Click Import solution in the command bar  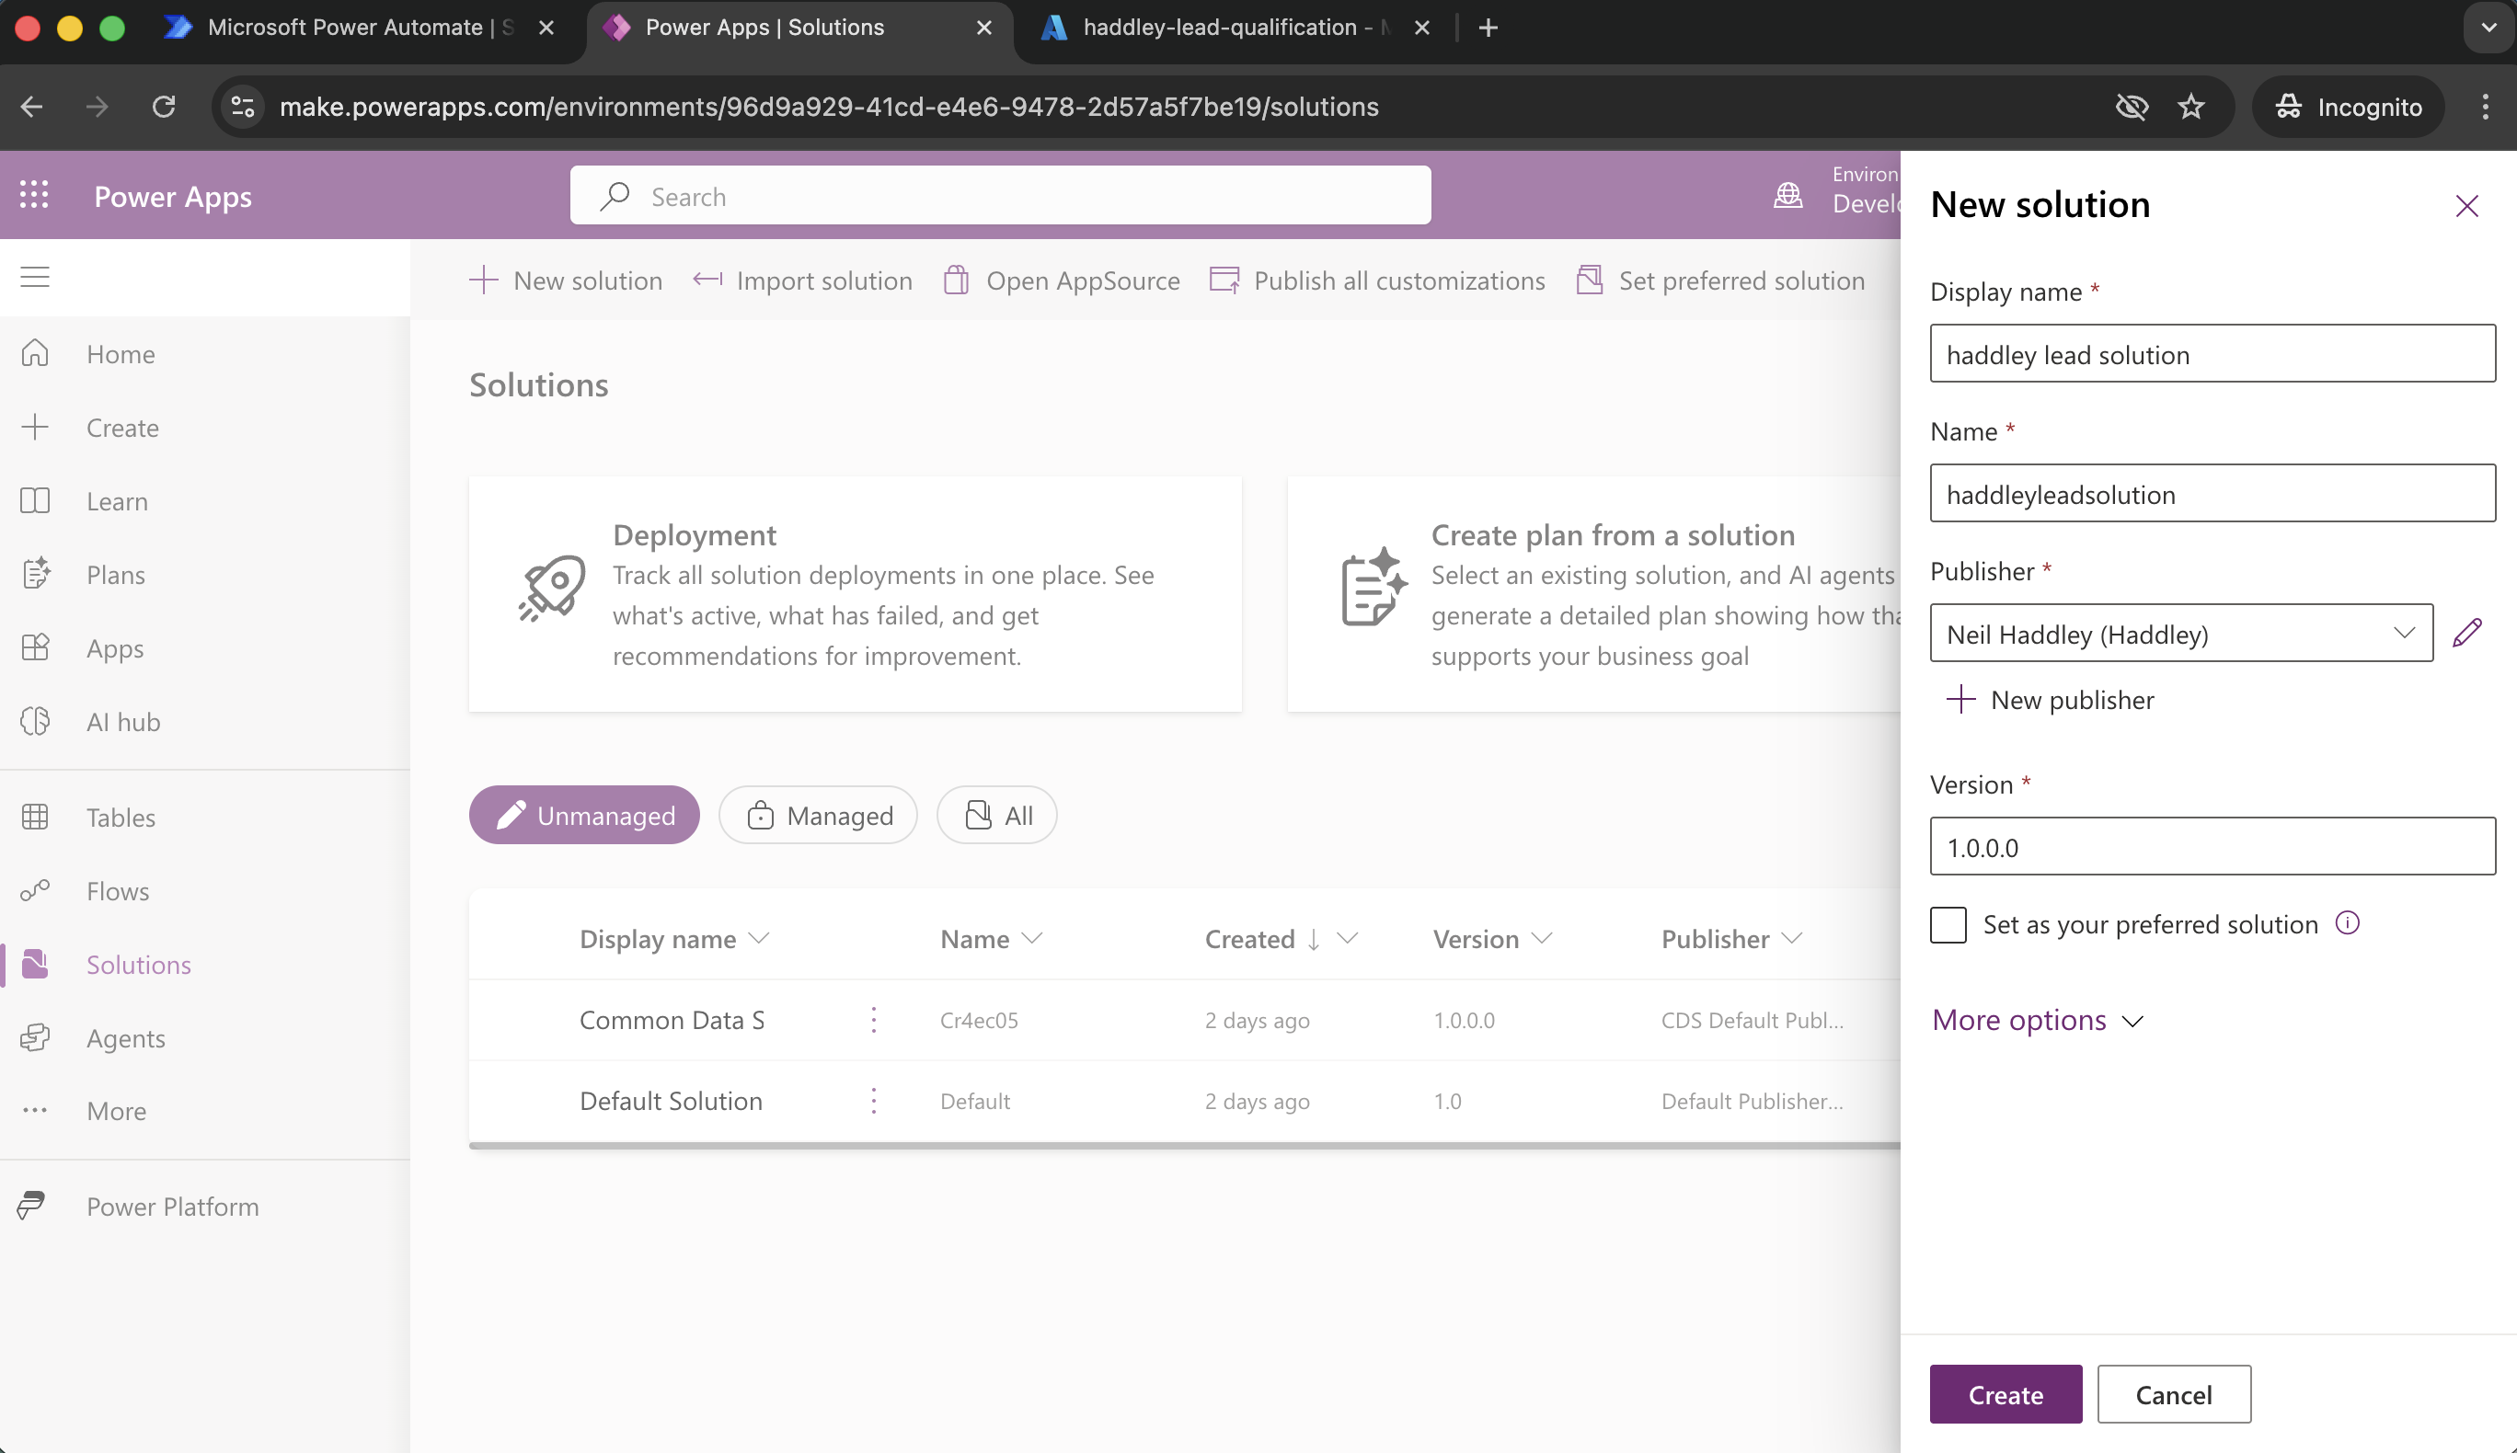[802, 280]
